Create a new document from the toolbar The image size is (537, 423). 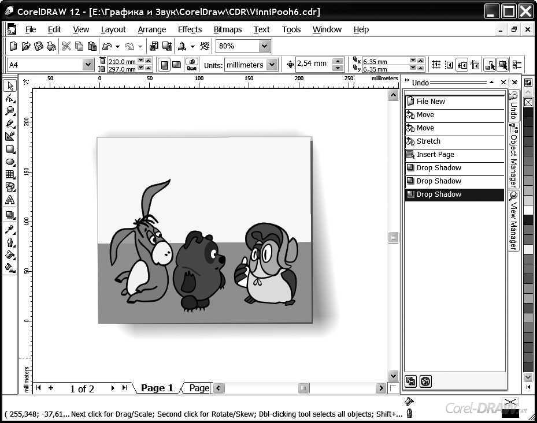(x=13, y=46)
